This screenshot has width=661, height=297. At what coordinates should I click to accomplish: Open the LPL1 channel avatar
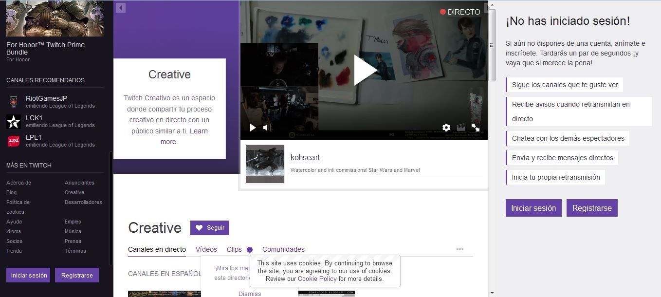[x=14, y=141]
